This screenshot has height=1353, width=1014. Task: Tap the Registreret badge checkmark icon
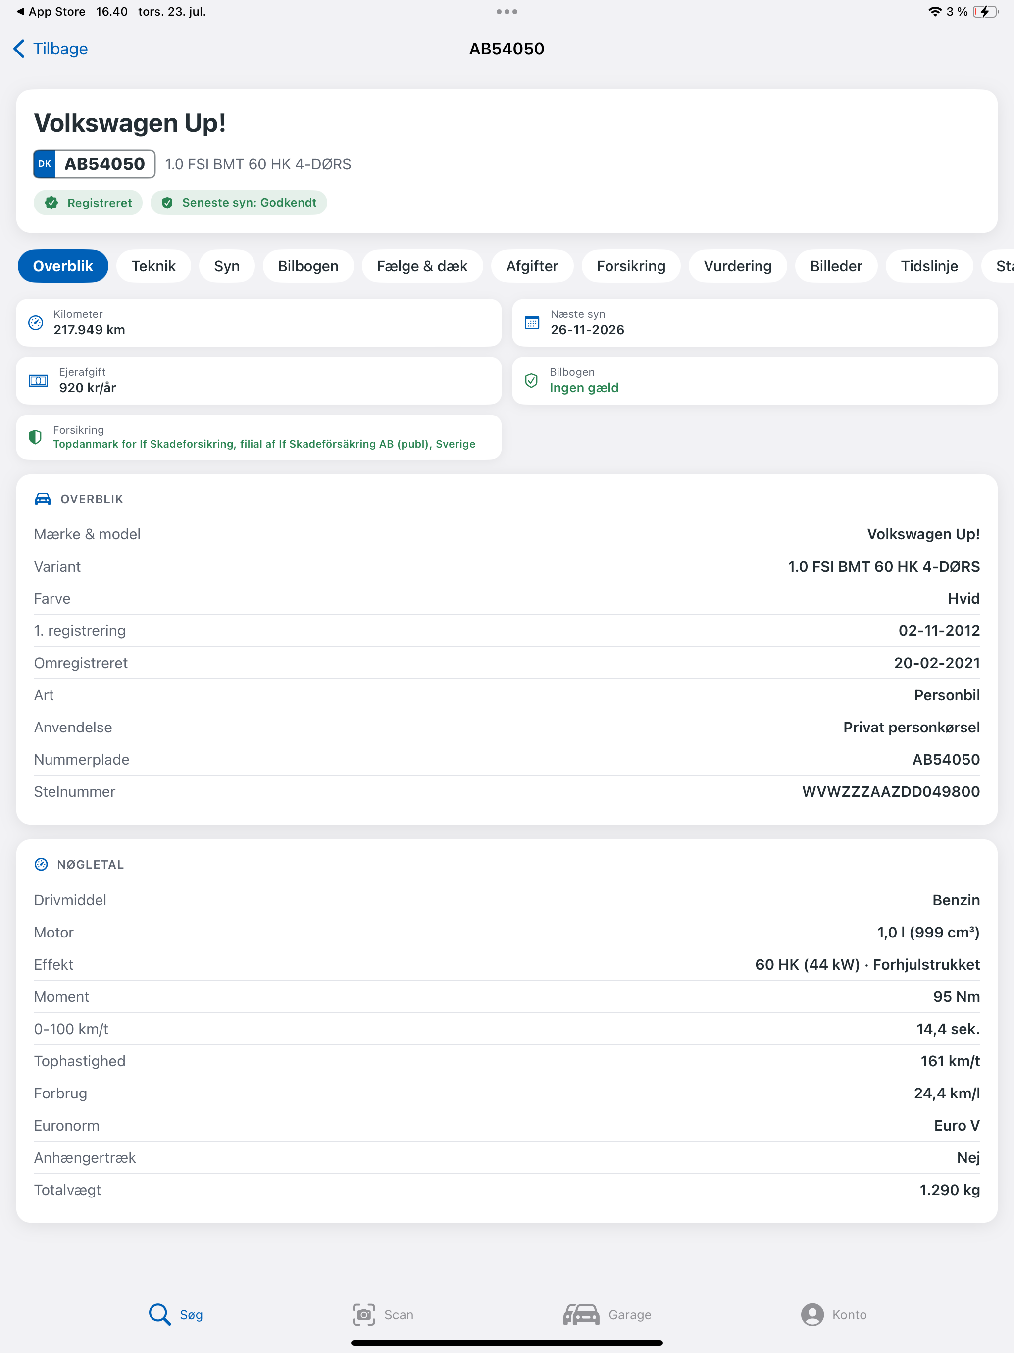pyautogui.click(x=51, y=203)
